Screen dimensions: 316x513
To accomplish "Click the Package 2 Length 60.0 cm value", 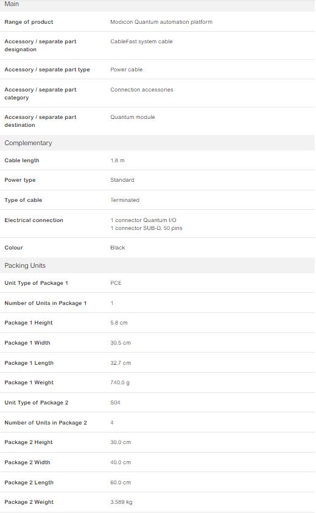I will point(121,483).
